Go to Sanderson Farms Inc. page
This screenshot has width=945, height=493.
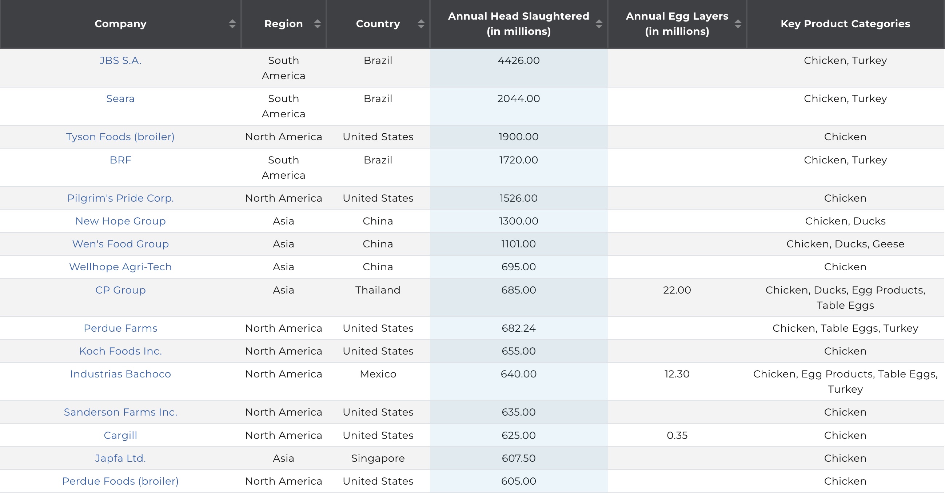tap(120, 412)
